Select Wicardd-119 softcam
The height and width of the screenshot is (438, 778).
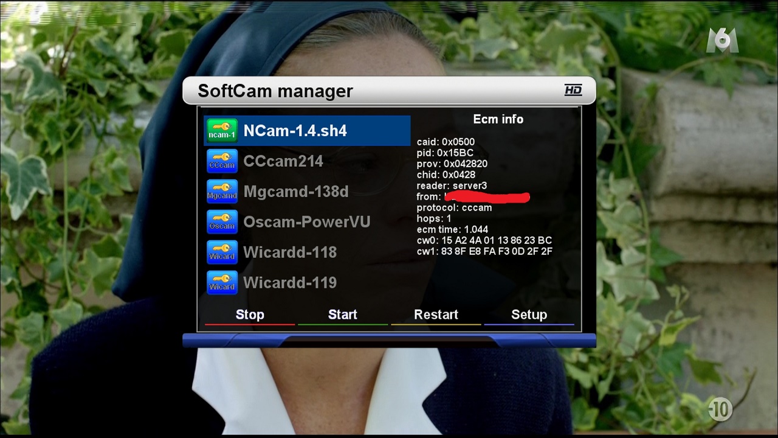[307, 283]
